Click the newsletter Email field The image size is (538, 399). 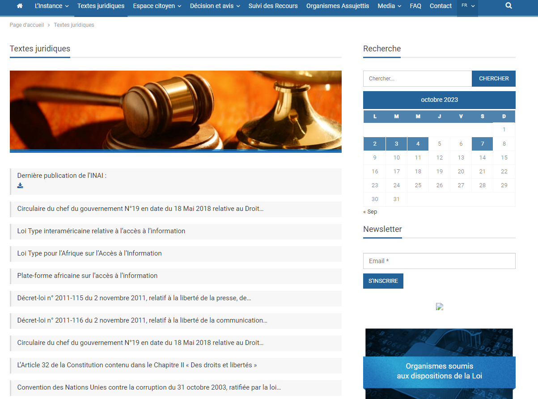[x=439, y=261]
